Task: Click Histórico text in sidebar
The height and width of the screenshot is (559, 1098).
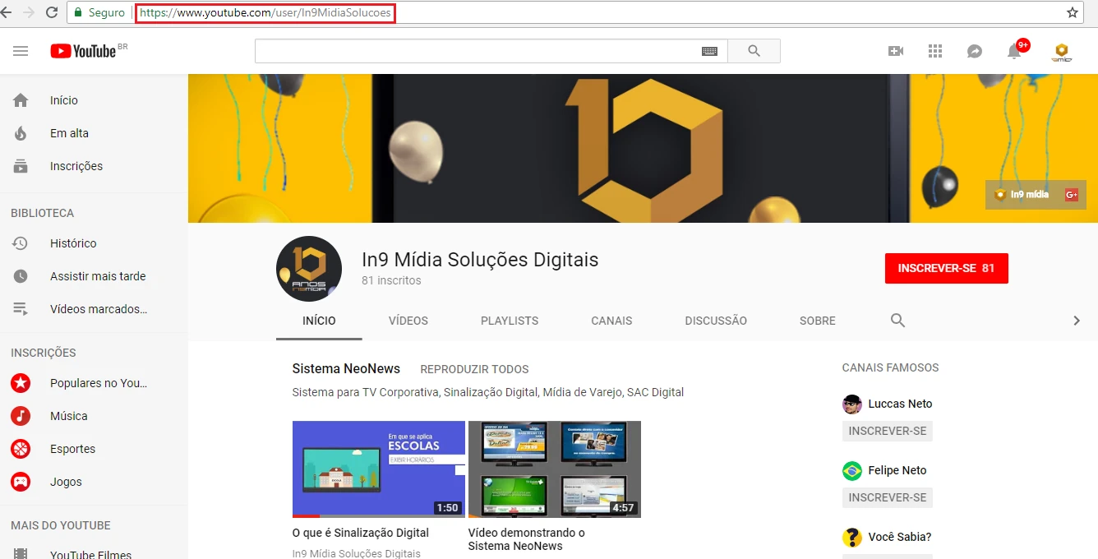Action: click(73, 243)
